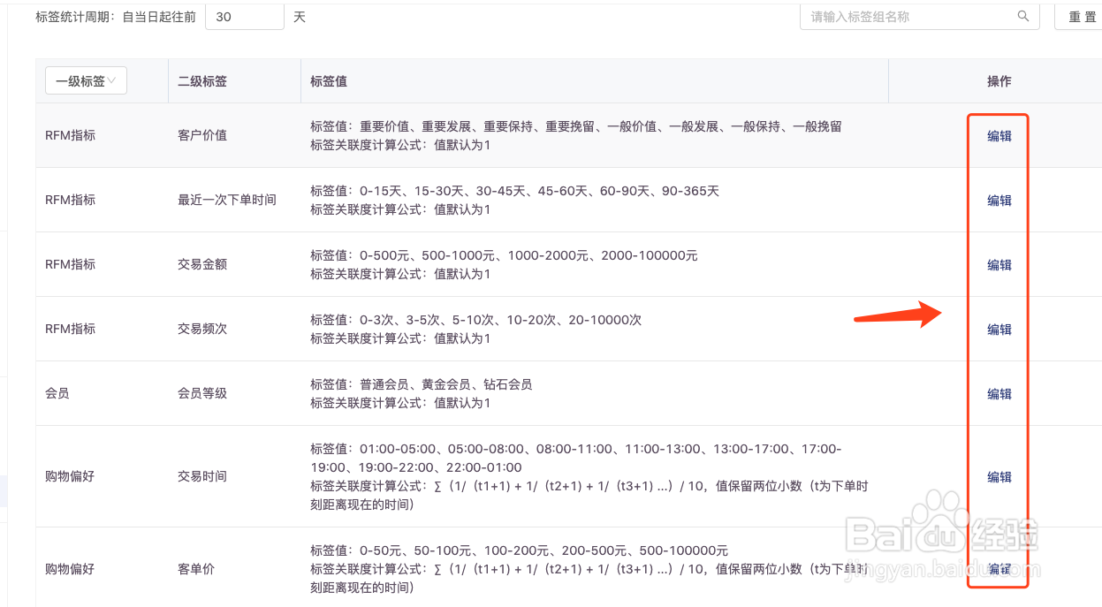Open 编辑 for 会员等级 row

tap(998, 393)
